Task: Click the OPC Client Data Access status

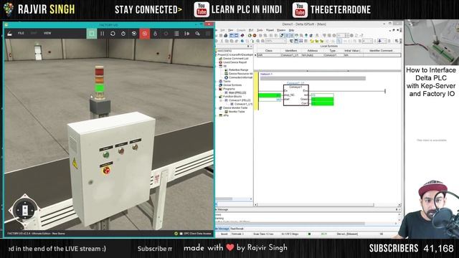Action: tap(198, 234)
